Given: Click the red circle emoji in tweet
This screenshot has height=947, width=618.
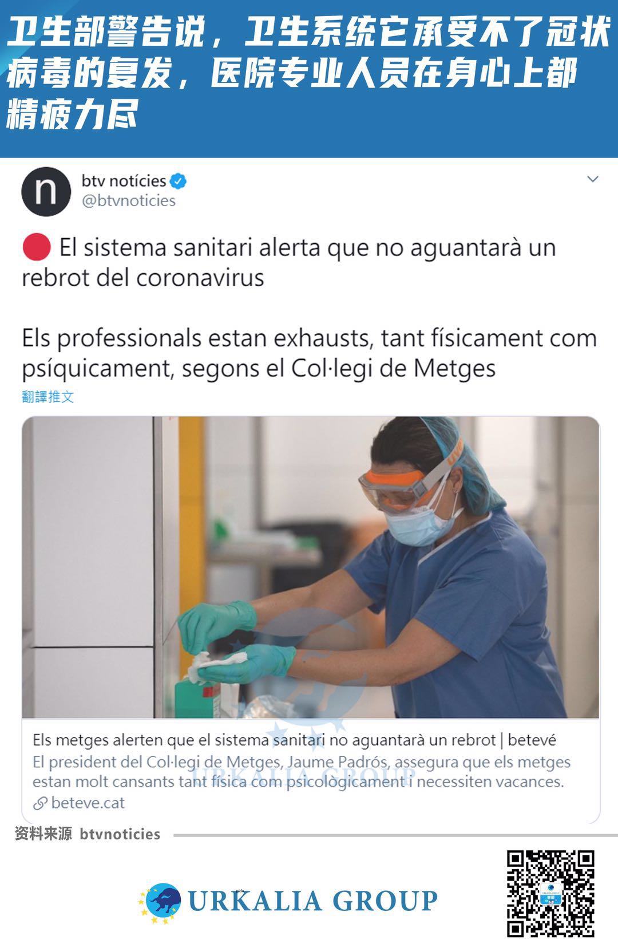Looking at the screenshot, I should (37, 247).
